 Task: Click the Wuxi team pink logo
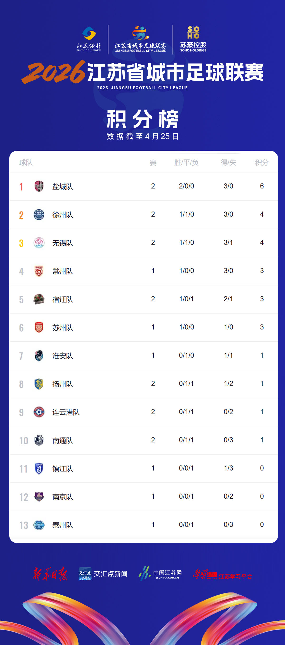click(39, 243)
